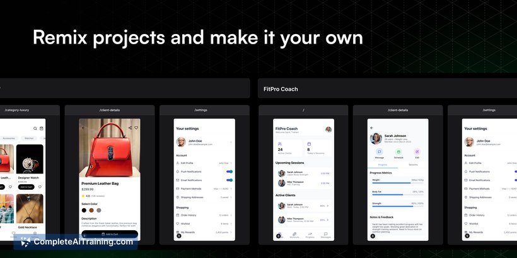Open the cart icon in the category-luxury screen header
Image resolution: width=517 pixels, height=258 pixels.
tap(42, 128)
